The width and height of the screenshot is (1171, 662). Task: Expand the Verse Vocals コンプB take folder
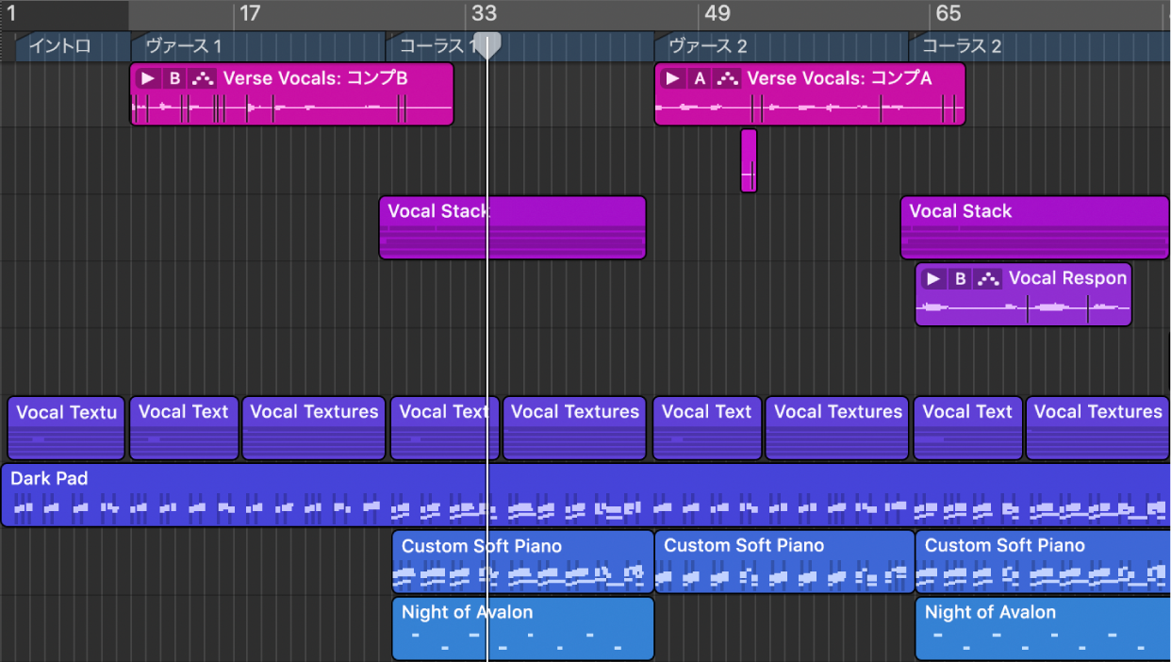click(147, 78)
